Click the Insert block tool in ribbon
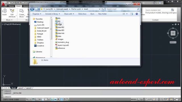This screenshot has width=182, height=102. tap(5, 12)
